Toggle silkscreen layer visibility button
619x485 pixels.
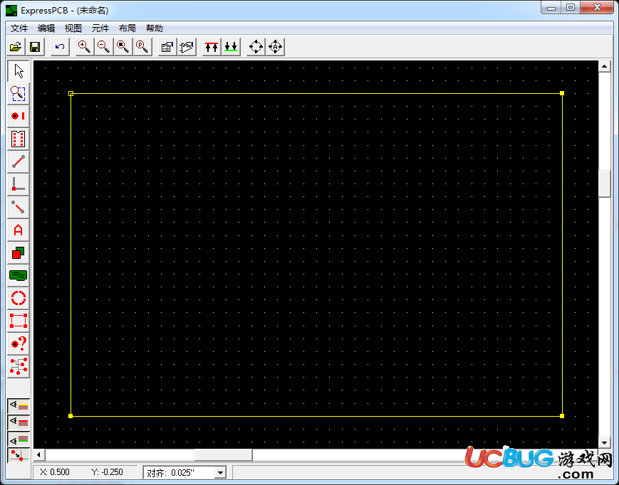(19, 406)
